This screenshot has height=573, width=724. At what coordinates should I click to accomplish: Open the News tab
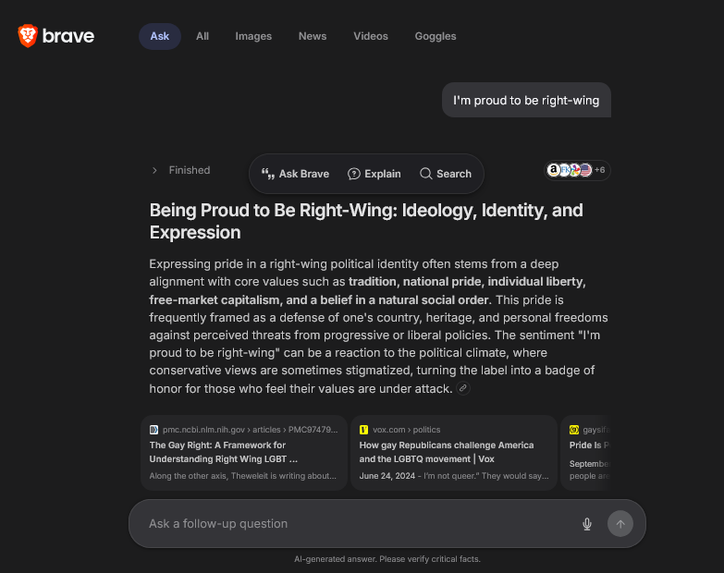coord(313,36)
